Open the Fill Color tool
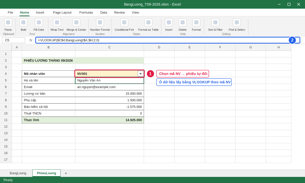This screenshot has width=305, height=183. coord(39,22)
